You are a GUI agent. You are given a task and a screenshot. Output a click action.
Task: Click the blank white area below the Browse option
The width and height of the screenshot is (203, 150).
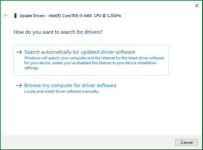tap(98, 115)
